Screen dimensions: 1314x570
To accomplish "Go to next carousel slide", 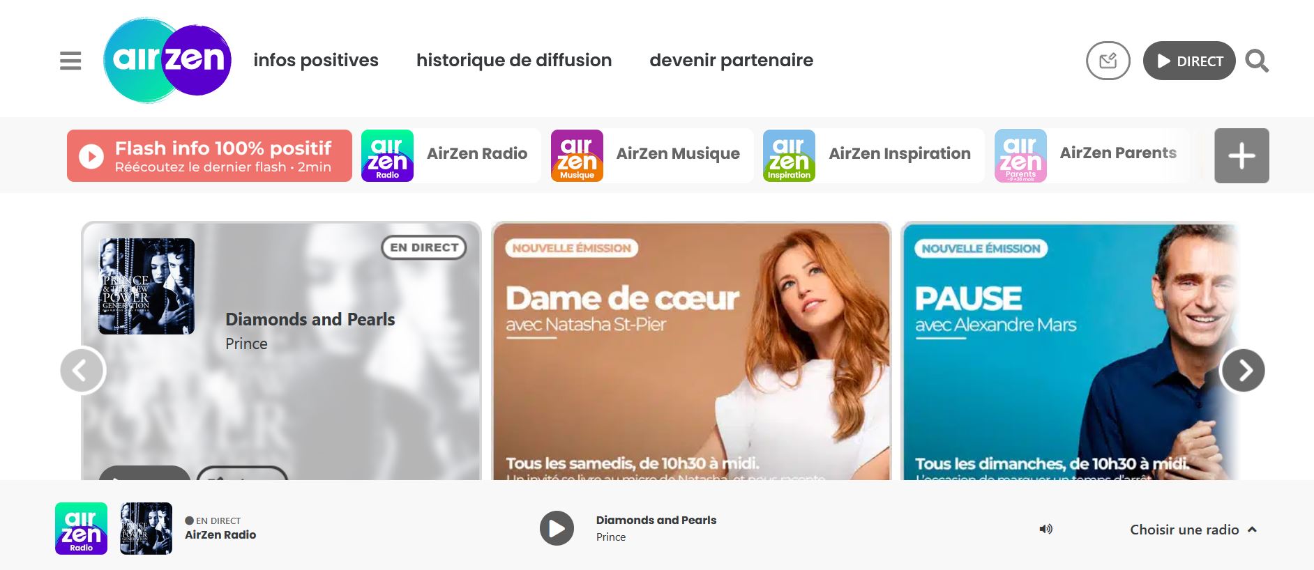I will [1242, 370].
